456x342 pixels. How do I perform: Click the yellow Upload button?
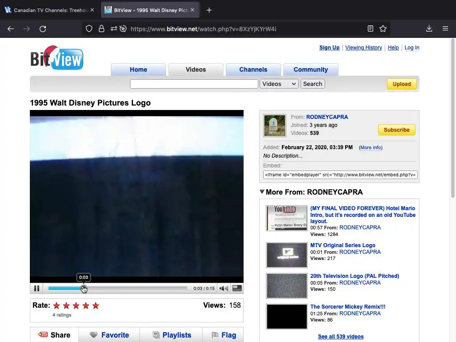tap(402, 84)
